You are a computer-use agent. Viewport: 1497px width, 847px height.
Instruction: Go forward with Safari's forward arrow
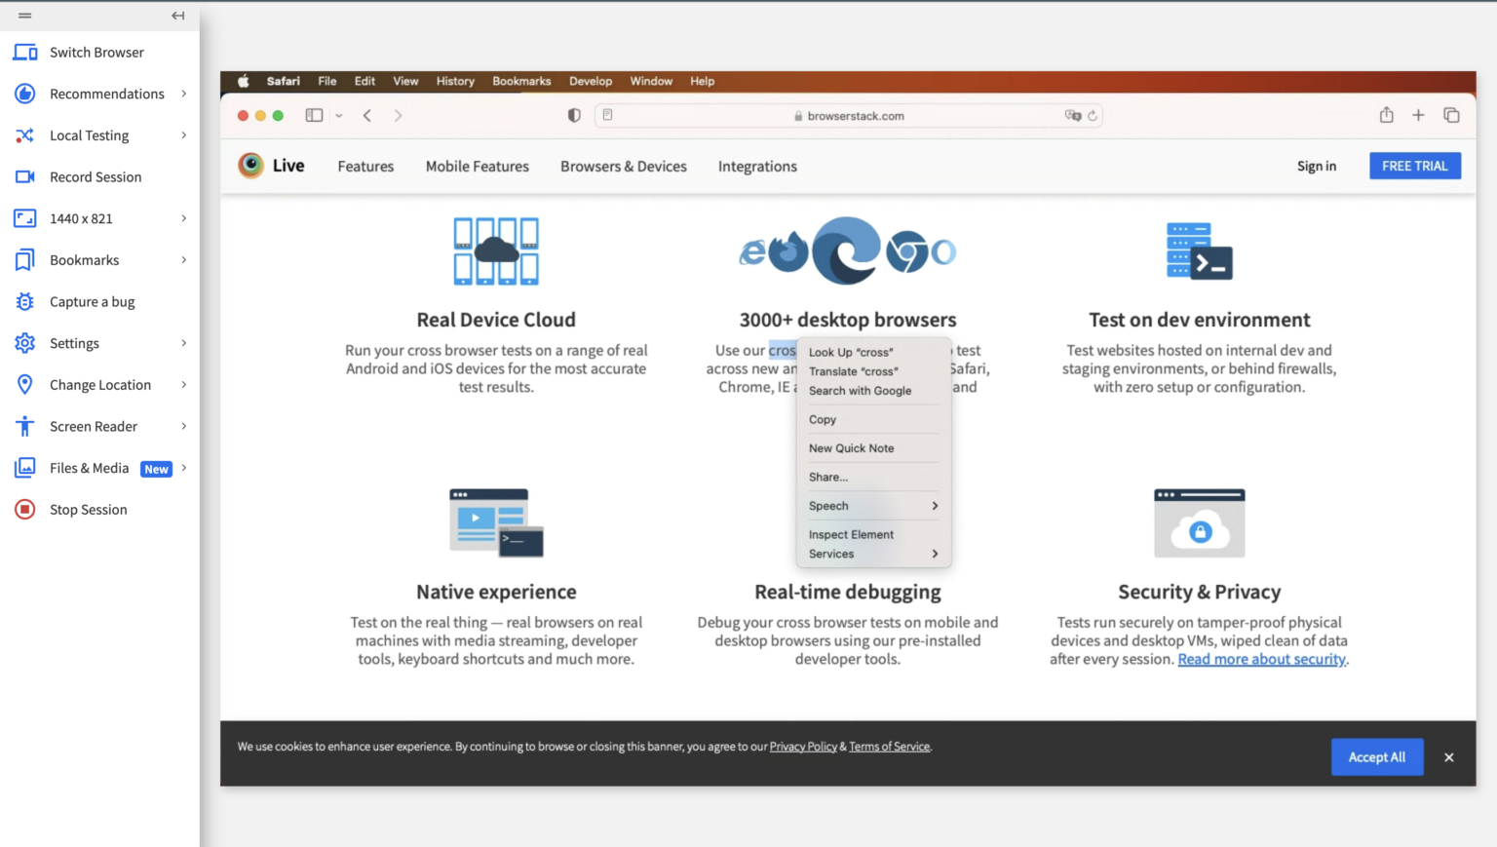click(398, 115)
